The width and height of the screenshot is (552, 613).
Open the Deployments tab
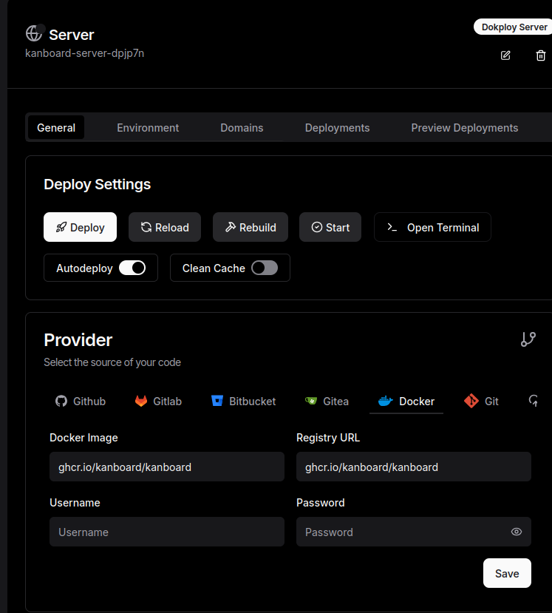[x=337, y=127]
